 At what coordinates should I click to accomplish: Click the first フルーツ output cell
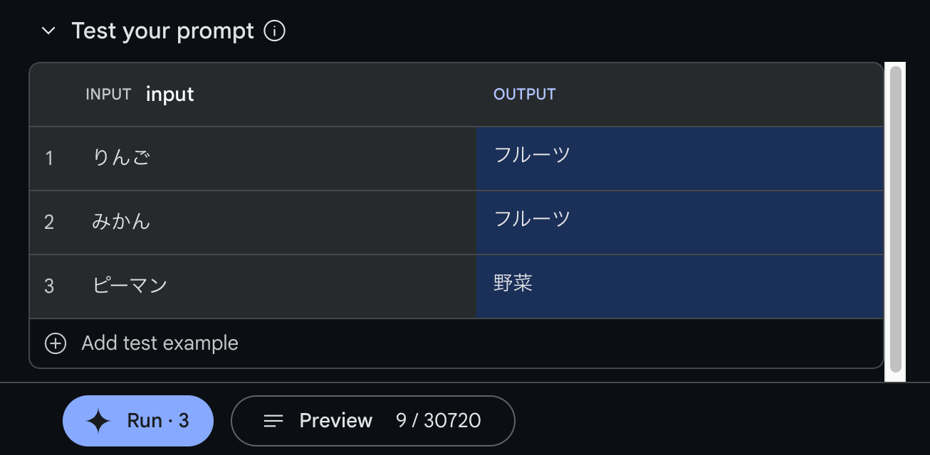[x=679, y=158]
